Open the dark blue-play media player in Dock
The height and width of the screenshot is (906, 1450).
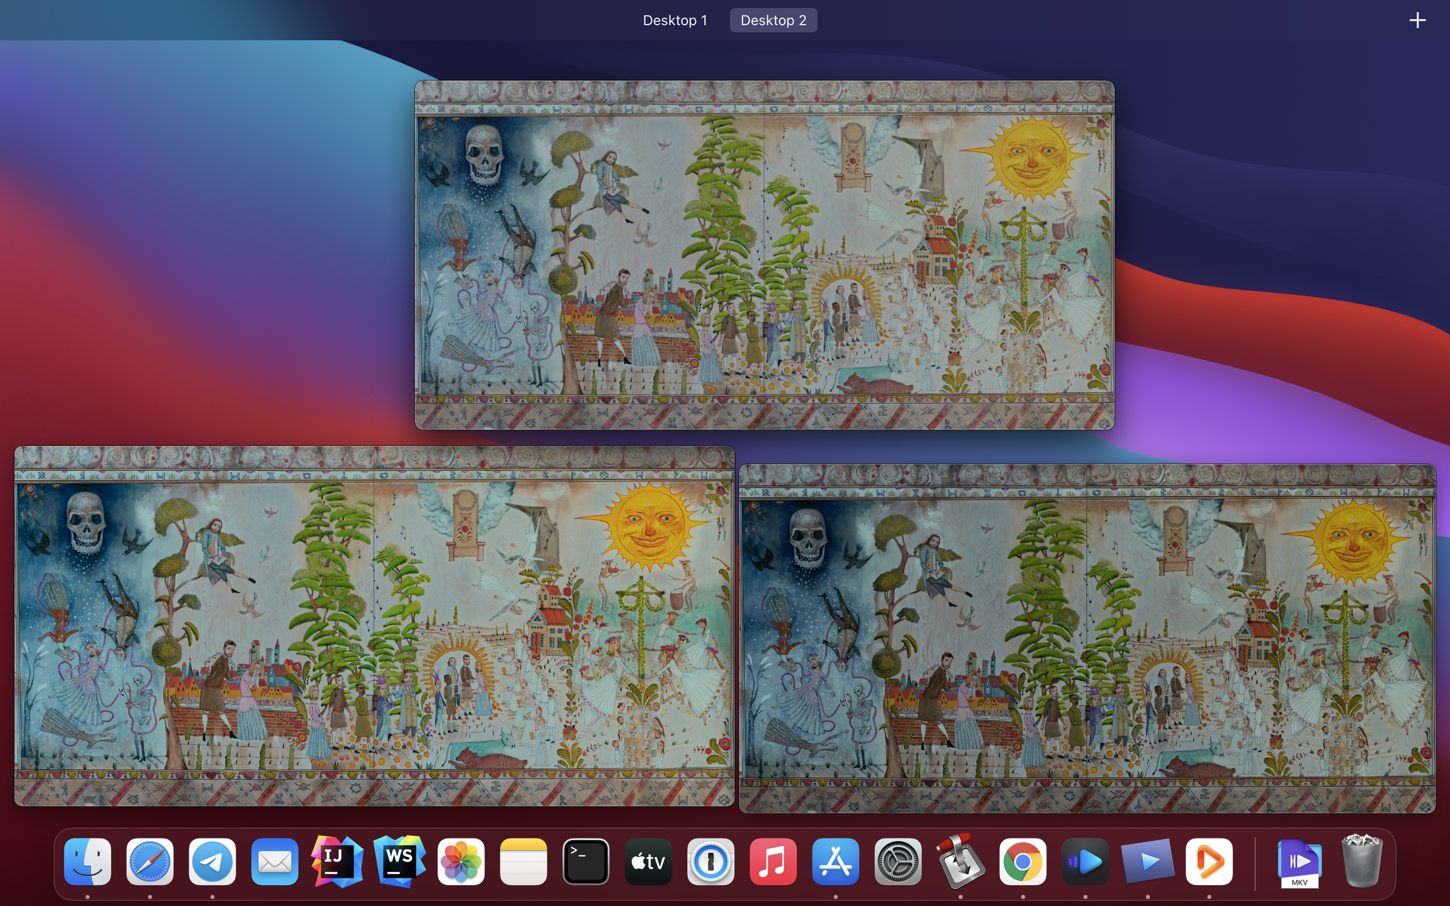tap(1085, 862)
